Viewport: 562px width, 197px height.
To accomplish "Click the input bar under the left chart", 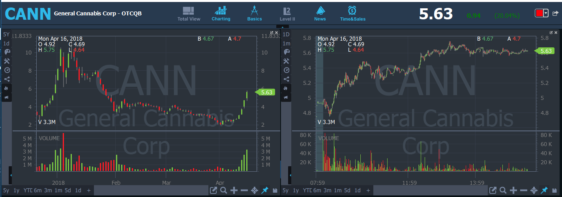I will coord(151,191).
